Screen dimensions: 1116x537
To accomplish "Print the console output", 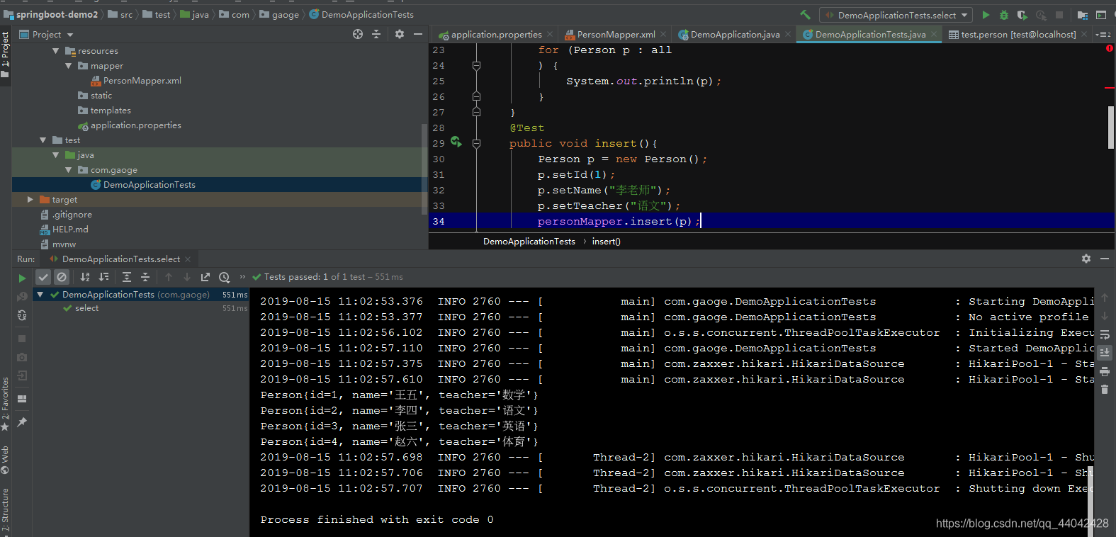I will click(x=1105, y=371).
